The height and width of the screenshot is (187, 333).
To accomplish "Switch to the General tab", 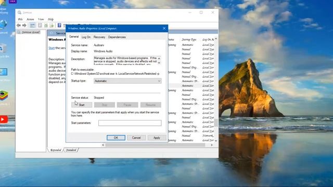I will (x=74, y=37).
